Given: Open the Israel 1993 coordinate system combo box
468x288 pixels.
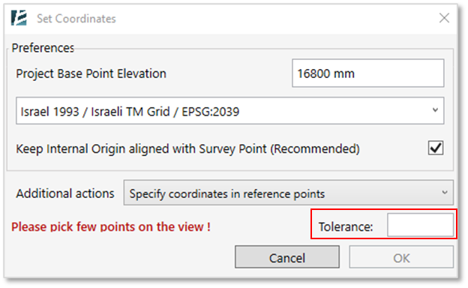Looking at the screenshot, I should point(229,111).
